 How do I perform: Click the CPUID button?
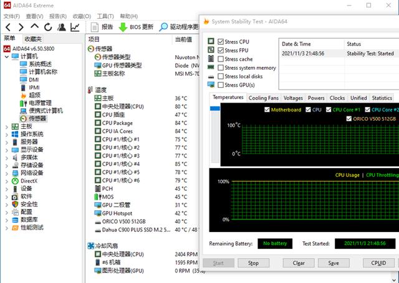(378, 263)
